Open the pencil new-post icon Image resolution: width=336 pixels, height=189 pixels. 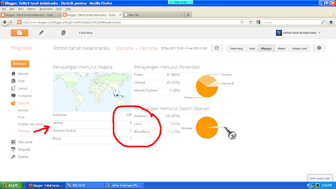[41, 33]
